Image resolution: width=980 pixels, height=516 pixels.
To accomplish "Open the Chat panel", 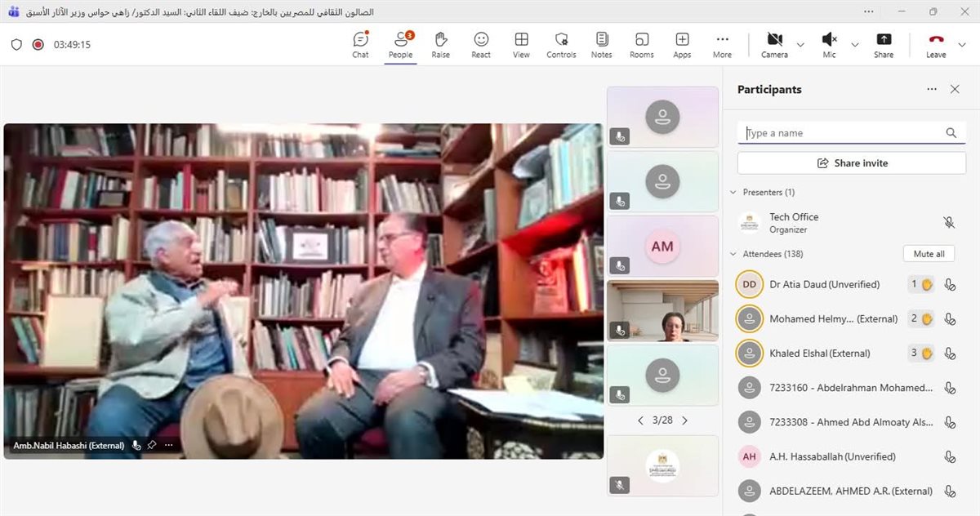I will (x=360, y=45).
